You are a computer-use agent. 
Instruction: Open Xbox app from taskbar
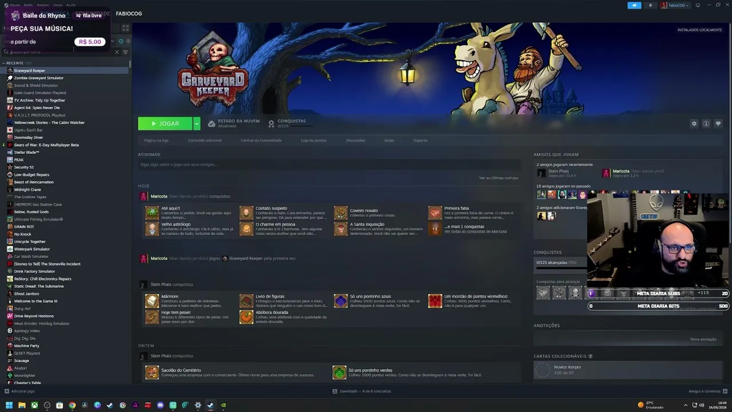pos(34,405)
